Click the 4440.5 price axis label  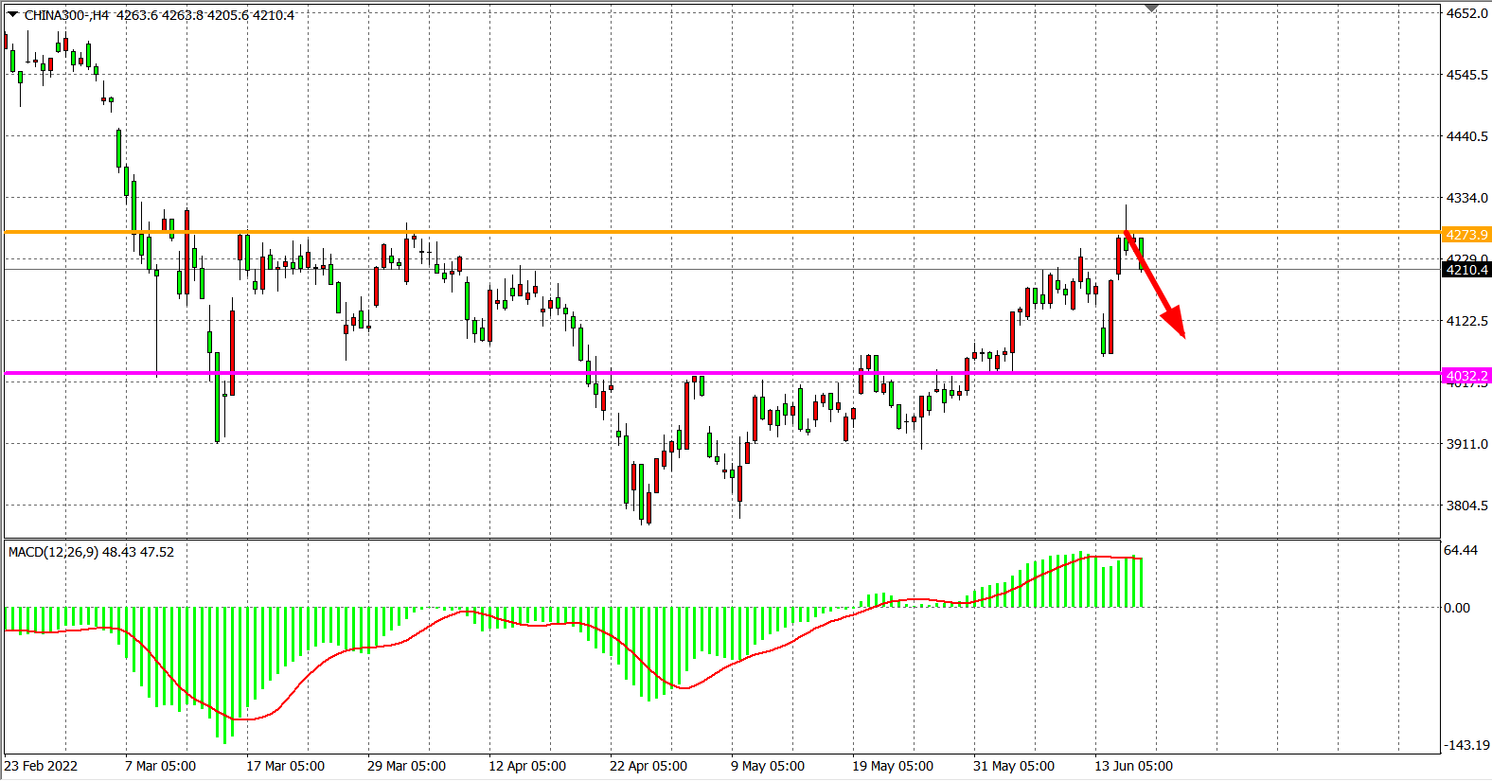1466,136
